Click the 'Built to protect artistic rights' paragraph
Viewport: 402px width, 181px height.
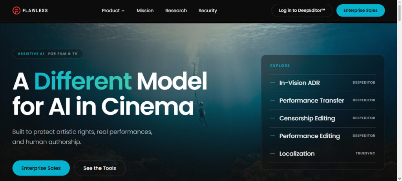82,137
